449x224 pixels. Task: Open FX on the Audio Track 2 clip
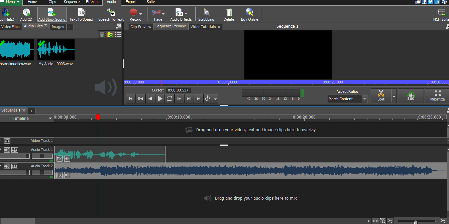coord(60,175)
